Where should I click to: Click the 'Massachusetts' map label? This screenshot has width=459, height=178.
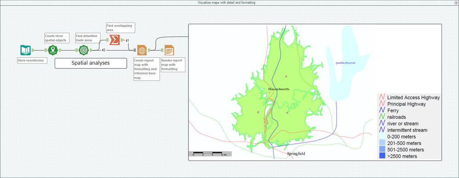[279, 89]
